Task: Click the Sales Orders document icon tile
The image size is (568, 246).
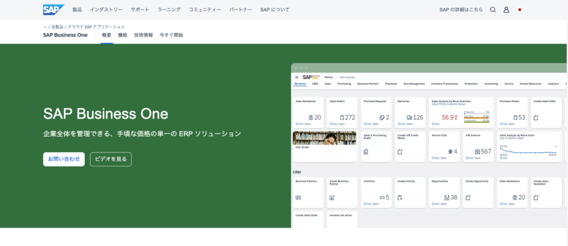Action: click(x=342, y=117)
